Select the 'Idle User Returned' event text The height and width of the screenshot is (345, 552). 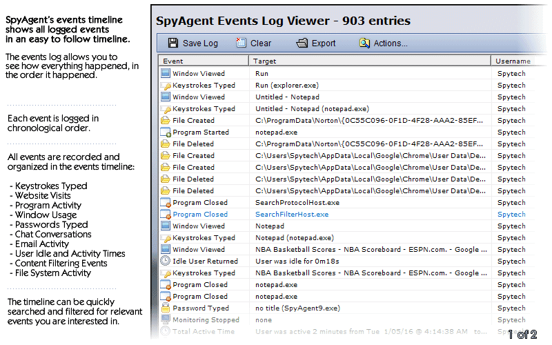[205, 262]
